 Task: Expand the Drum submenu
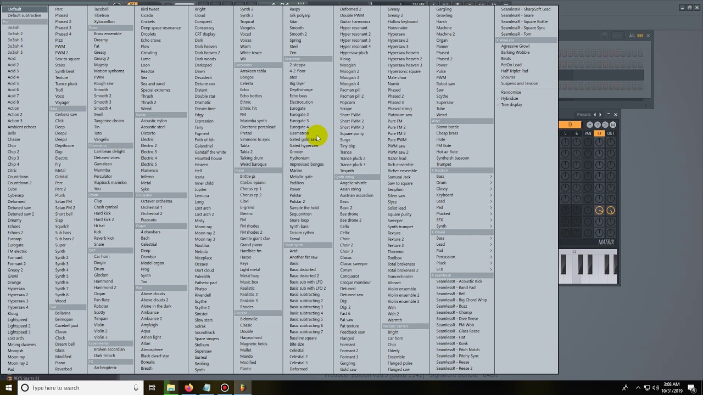pos(464,183)
